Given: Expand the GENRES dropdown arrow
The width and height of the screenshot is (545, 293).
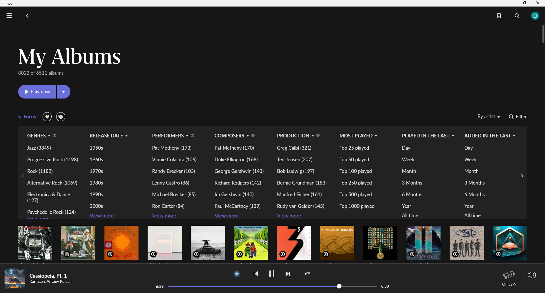Looking at the screenshot, I should pos(49,136).
